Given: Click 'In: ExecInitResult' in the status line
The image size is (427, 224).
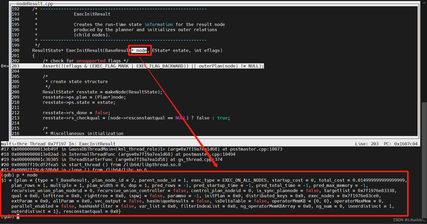Looking at the screenshot, I should point(92,144).
